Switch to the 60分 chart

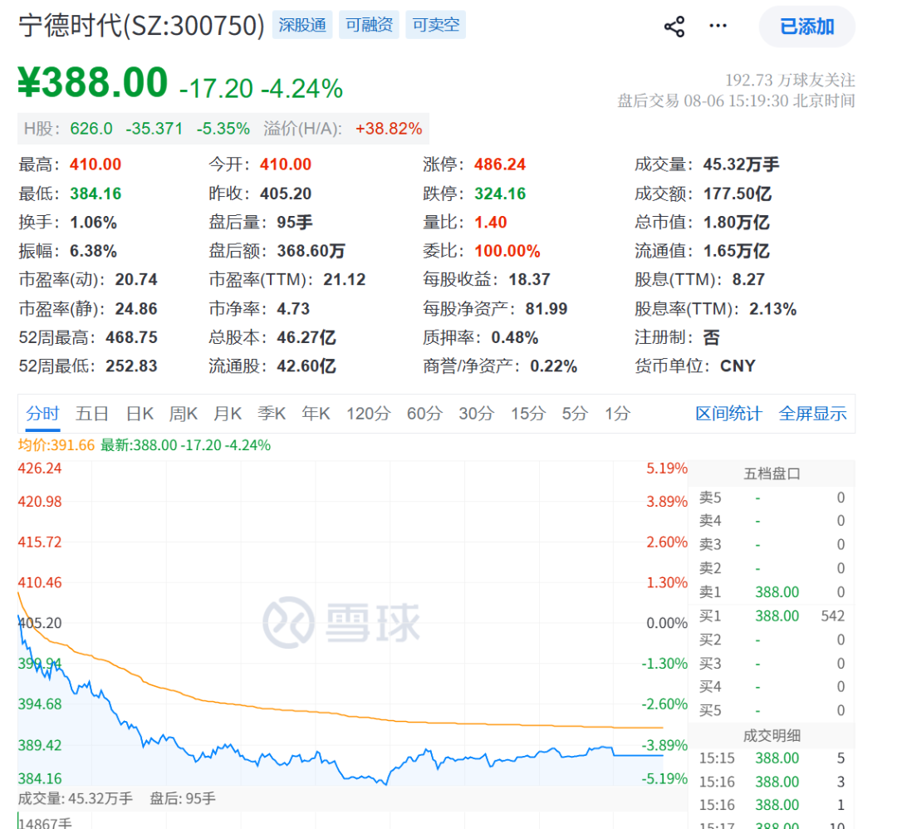[x=424, y=413]
